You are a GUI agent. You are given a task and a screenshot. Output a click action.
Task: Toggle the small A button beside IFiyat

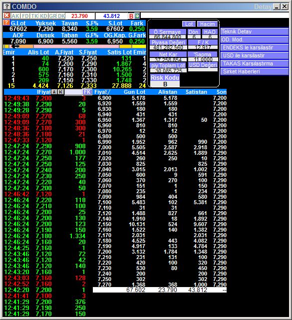tap(54, 92)
